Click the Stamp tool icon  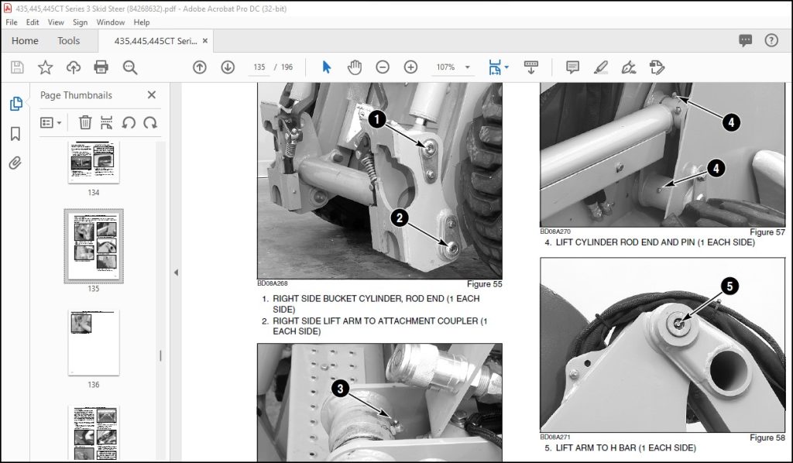point(657,67)
